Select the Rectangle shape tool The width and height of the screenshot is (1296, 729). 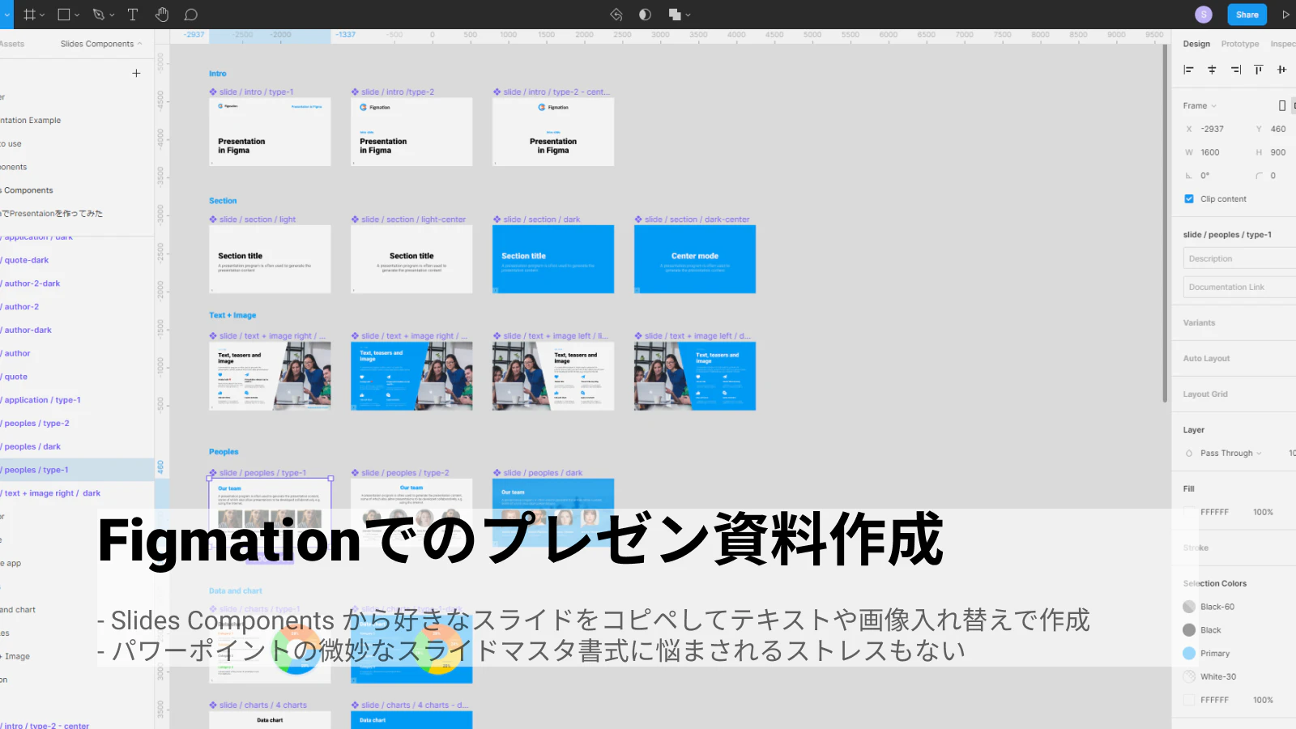[64, 15]
